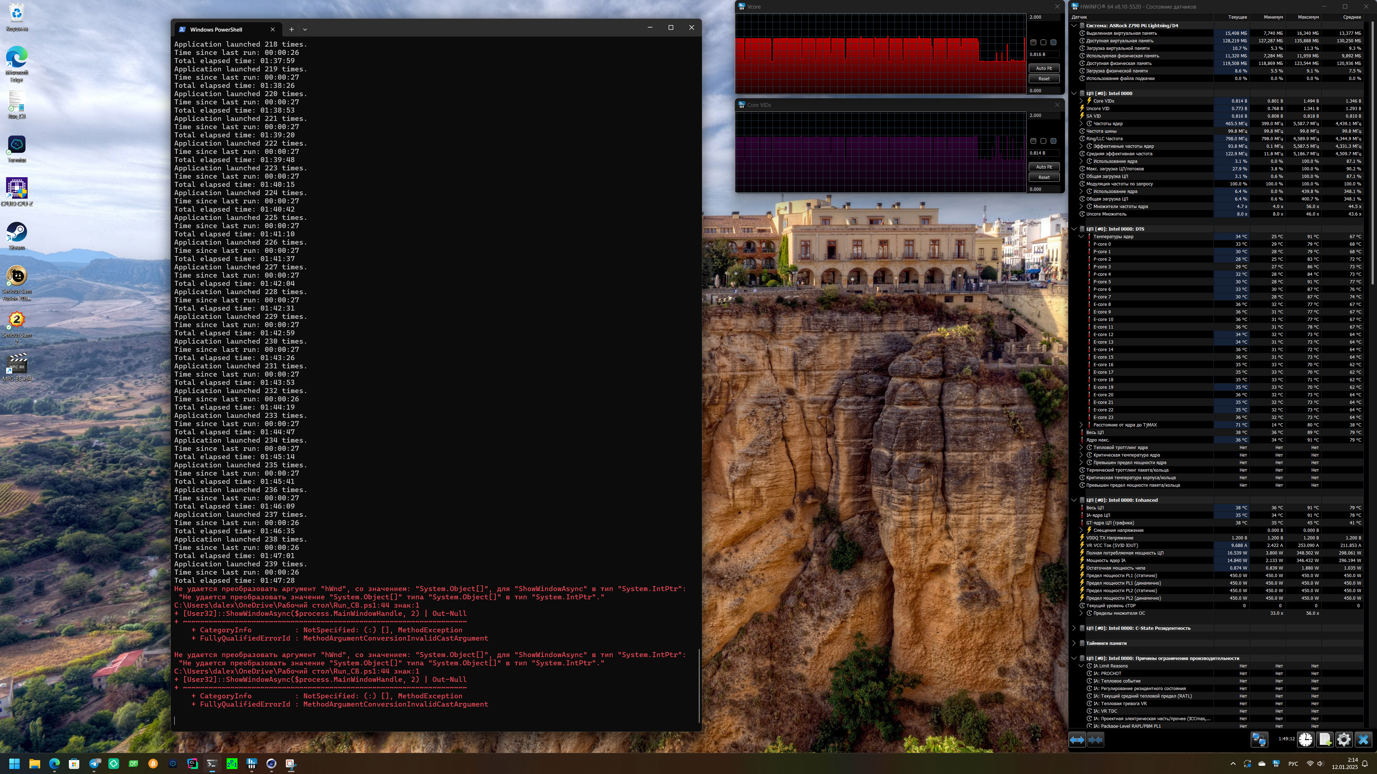Click Vcore graph maximum value field
Screen dimensions: 1377x774
click(x=1043, y=17)
